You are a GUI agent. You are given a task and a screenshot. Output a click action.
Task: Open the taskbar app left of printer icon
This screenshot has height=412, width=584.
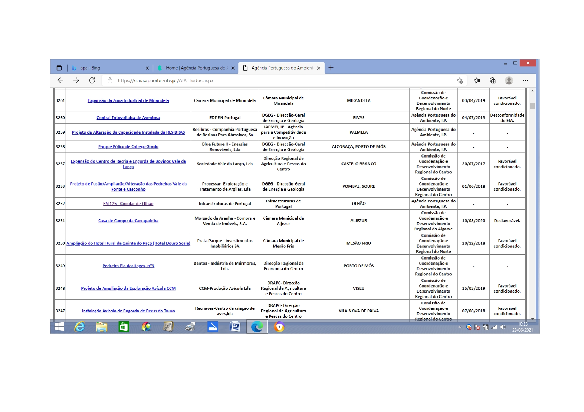[168, 327]
